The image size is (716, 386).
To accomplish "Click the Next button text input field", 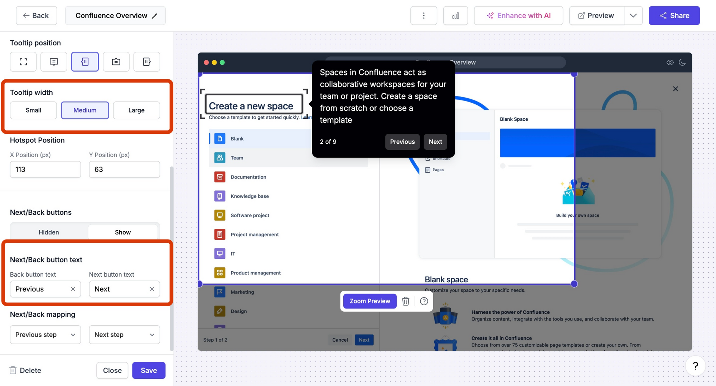I will click(x=125, y=289).
